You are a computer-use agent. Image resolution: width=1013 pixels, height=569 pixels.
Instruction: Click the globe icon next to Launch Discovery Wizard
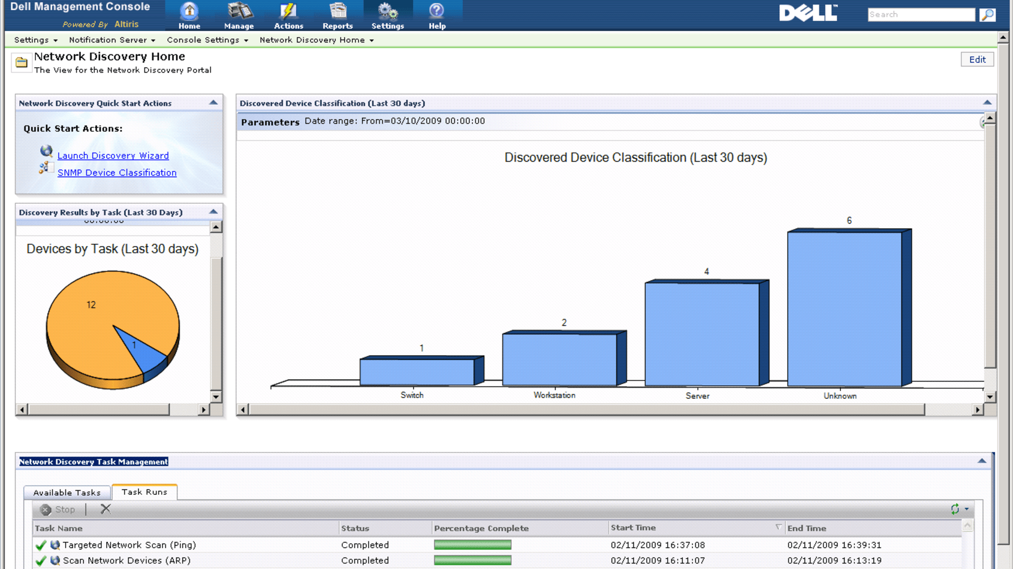coord(46,151)
